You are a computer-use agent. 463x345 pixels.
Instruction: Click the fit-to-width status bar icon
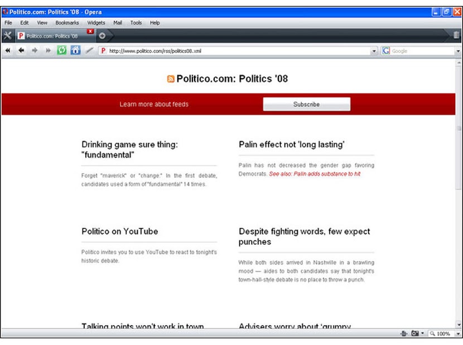(x=404, y=333)
